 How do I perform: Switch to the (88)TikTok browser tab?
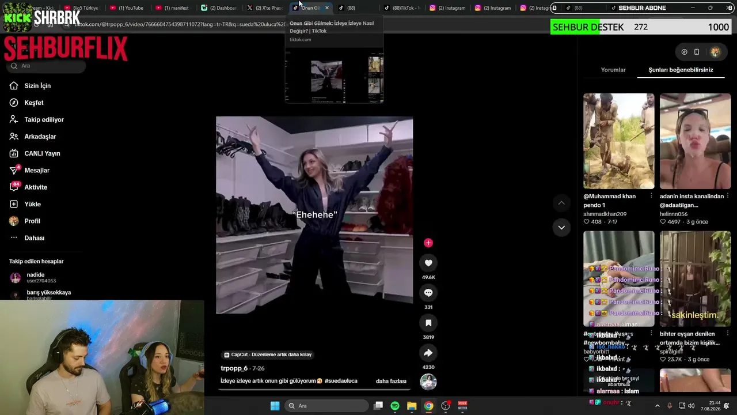coord(402,8)
